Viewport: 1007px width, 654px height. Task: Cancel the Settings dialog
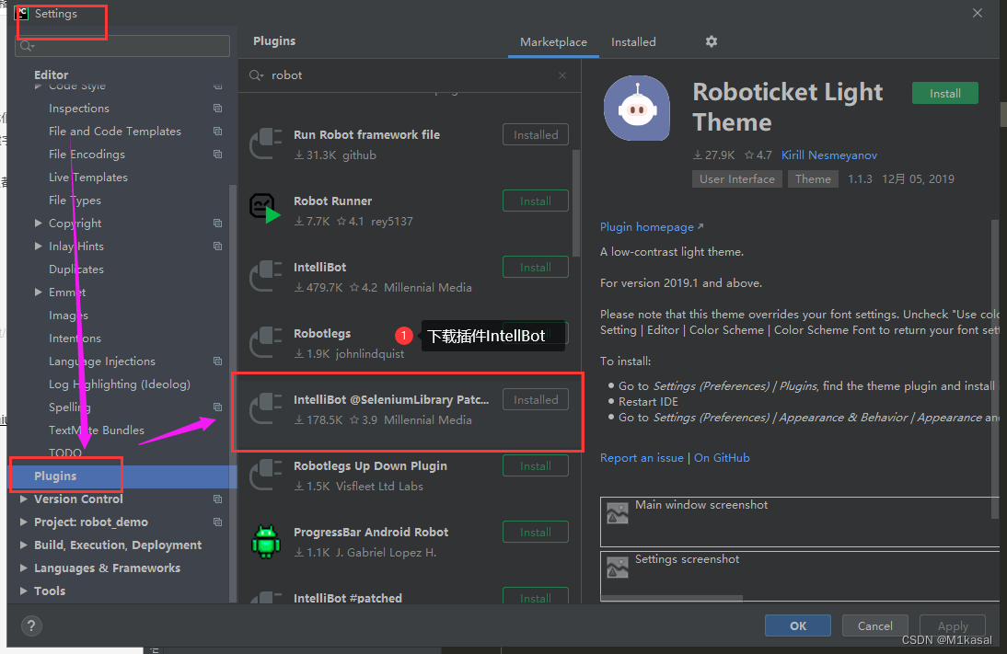pos(874,625)
